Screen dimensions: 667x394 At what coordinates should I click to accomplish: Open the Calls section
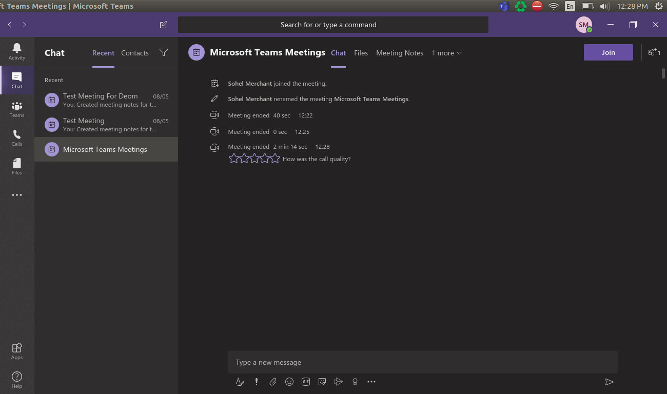pyautogui.click(x=17, y=137)
